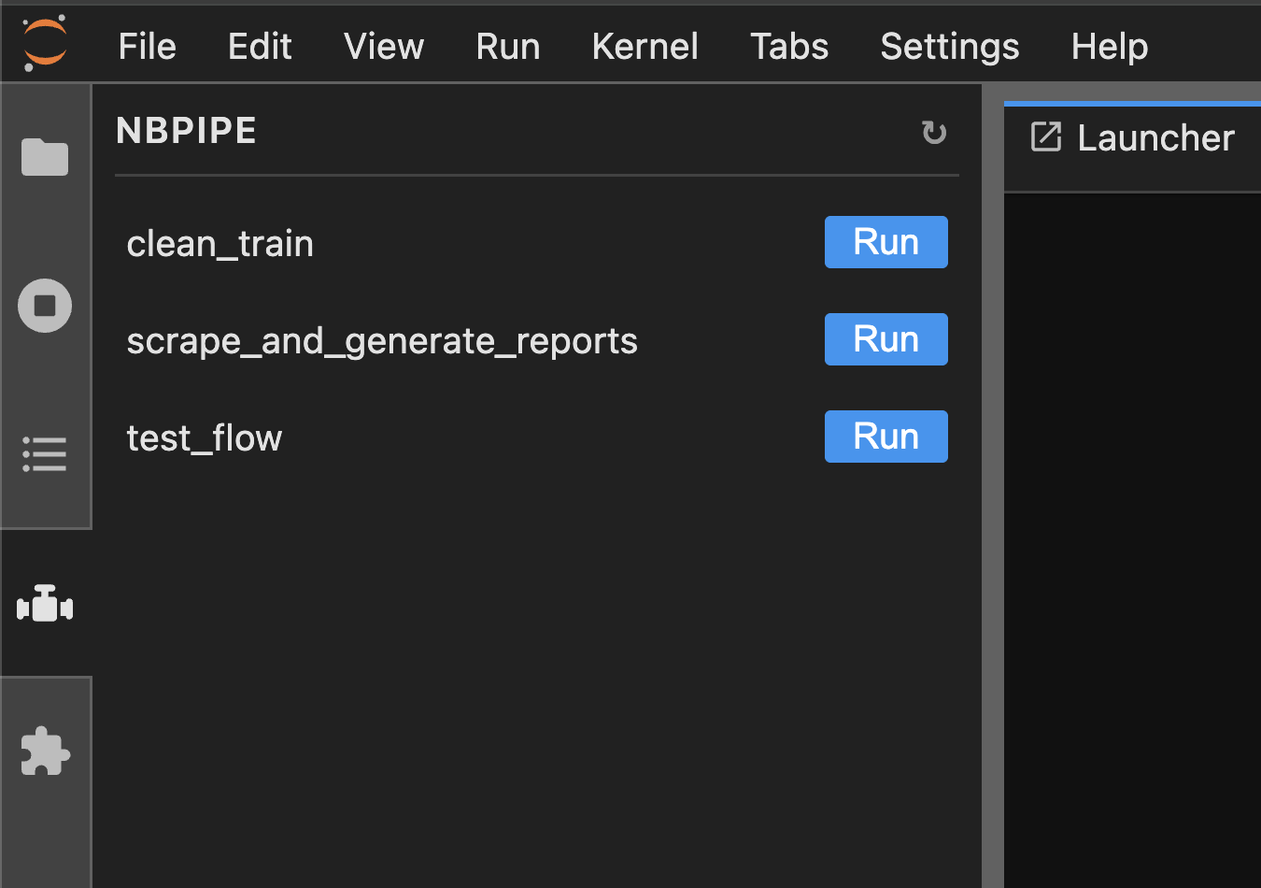
Task: Click the Launcher tab icon
Action: tap(1046, 136)
